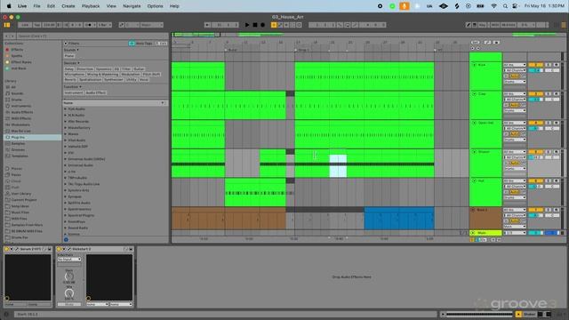Select the Instrument type tag
This screenshot has height=320, width=569.
pos(74,92)
